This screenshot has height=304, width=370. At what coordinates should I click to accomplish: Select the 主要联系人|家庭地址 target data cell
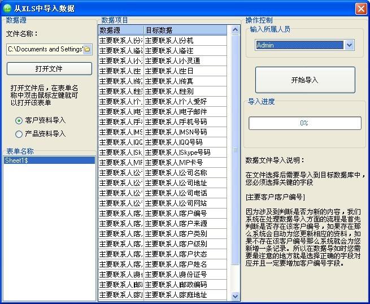(x=186, y=294)
